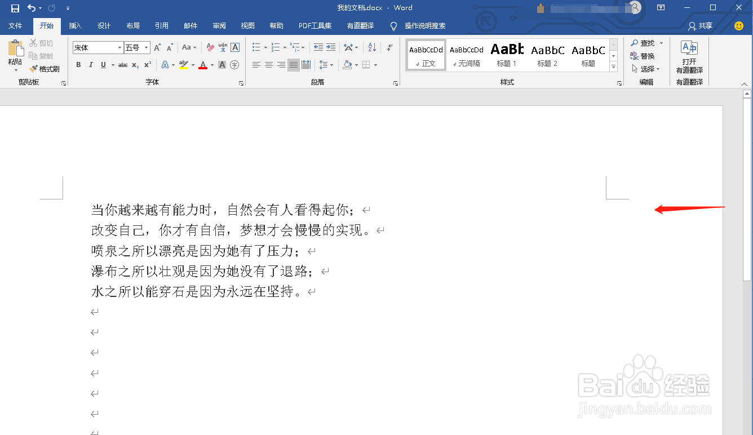753x435 pixels.
Task: Switch to the 插入 (Insert) tab
Action: [75, 26]
